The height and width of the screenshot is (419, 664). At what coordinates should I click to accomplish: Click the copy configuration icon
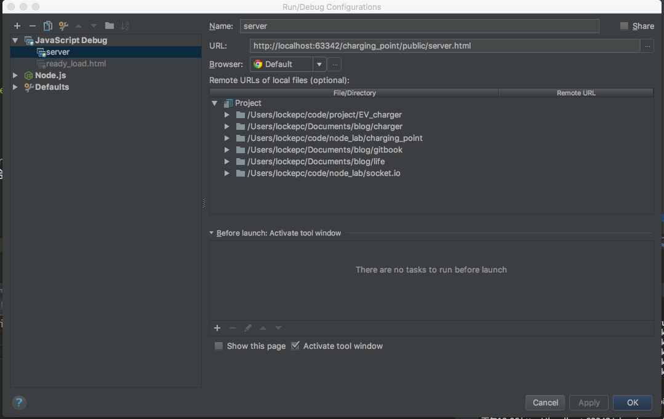[48, 26]
